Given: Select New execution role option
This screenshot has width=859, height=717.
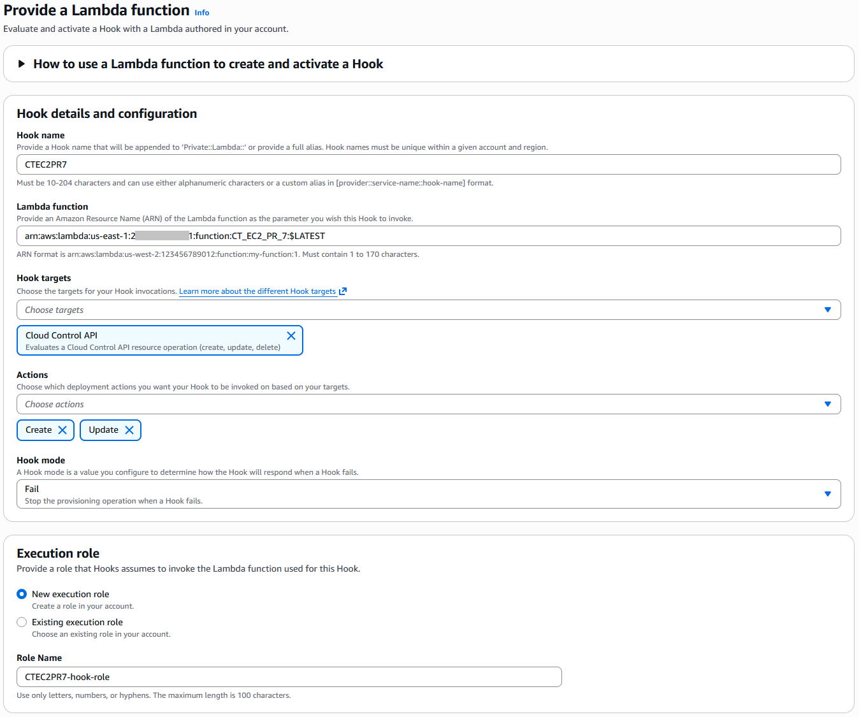Looking at the screenshot, I should (21, 593).
